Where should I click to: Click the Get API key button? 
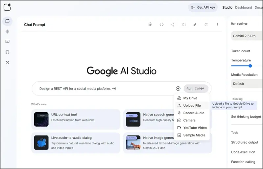(x=203, y=8)
